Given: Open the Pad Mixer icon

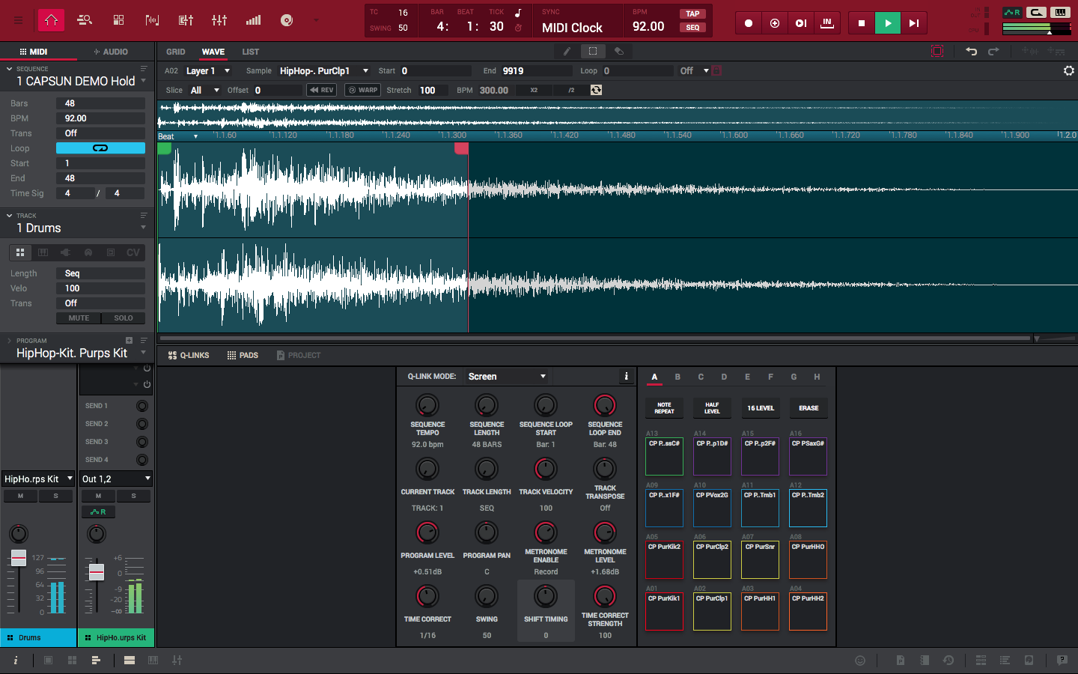Looking at the screenshot, I should pyautogui.click(x=186, y=20).
